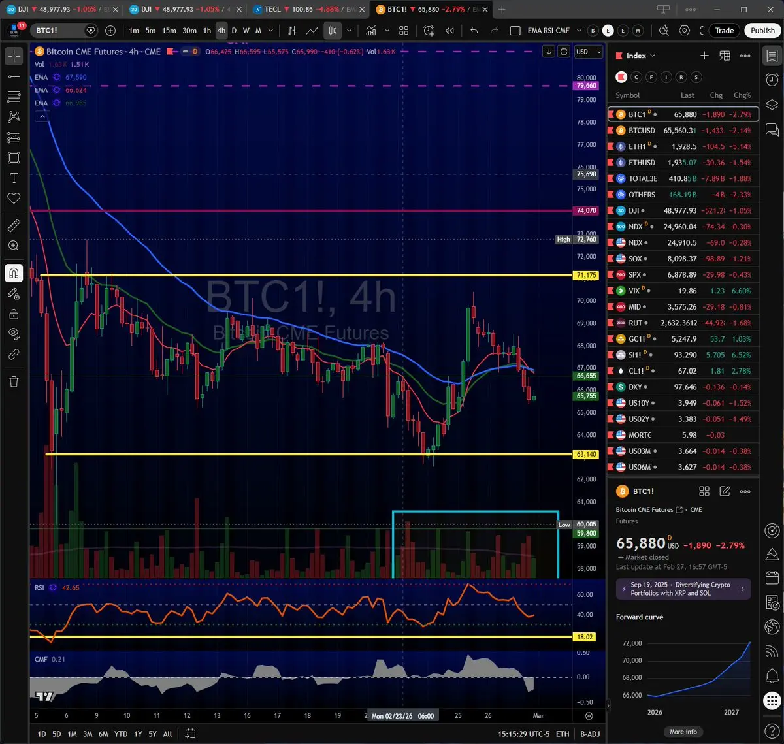Select the 15m timeframe

pyautogui.click(x=169, y=31)
